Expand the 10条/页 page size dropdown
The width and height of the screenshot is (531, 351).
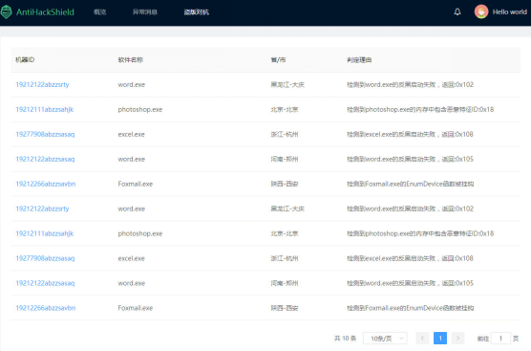point(385,339)
